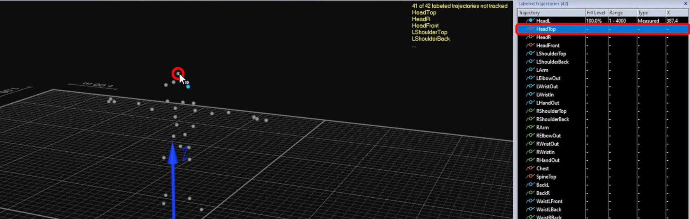
Task: Select the LShoulderBack trajectory name
Action: (x=552, y=62)
